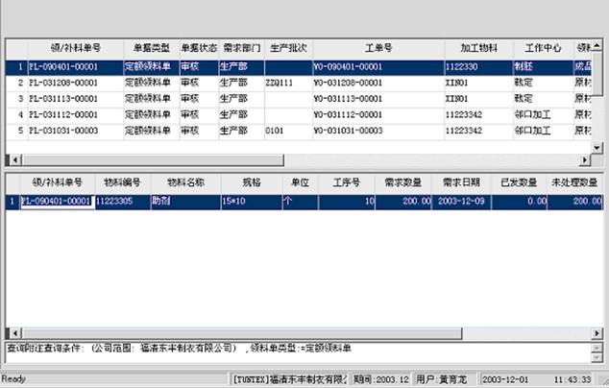Sort upper grid by 单据类型 column header
This screenshot has height=388, width=609.
[151, 47]
